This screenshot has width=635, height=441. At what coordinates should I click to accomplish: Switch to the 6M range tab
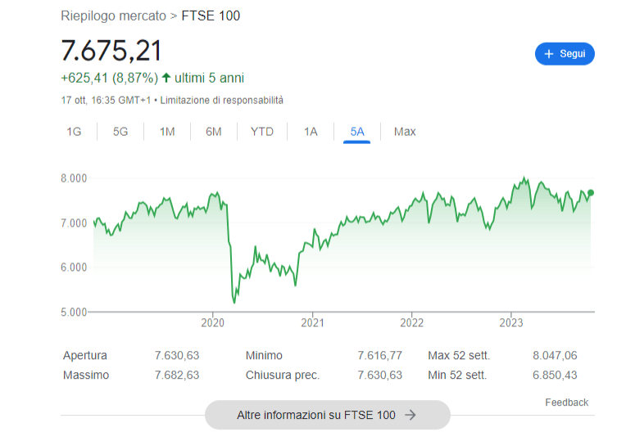(x=214, y=131)
